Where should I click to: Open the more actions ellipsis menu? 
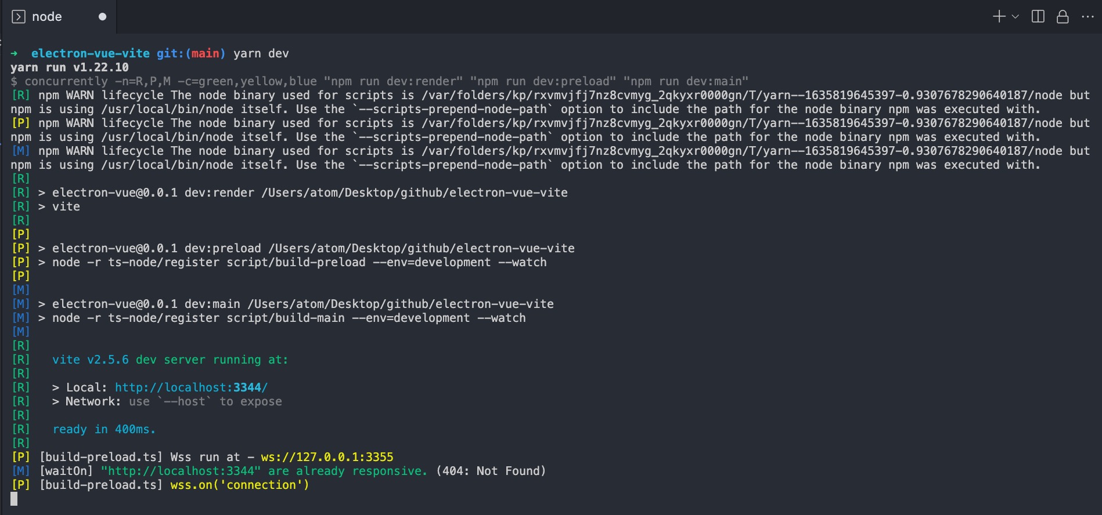[1087, 17]
